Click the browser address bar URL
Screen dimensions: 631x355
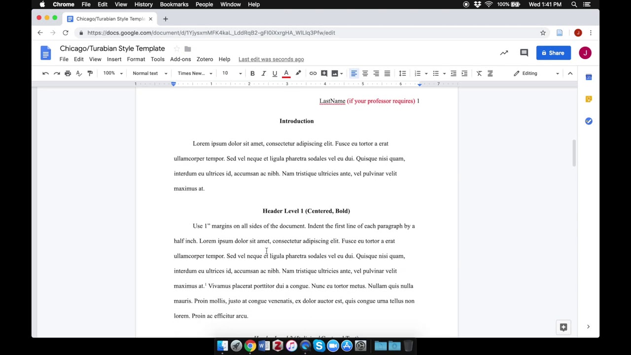pos(211,33)
